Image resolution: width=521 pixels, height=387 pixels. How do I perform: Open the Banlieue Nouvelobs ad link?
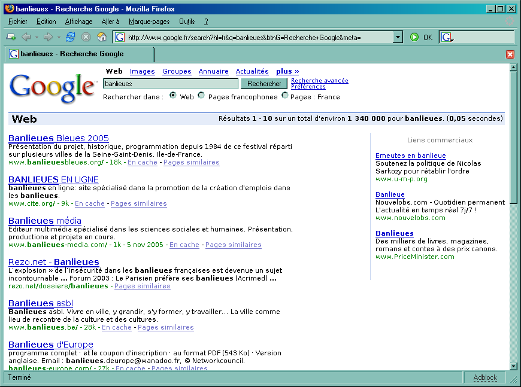coord(390,194)
